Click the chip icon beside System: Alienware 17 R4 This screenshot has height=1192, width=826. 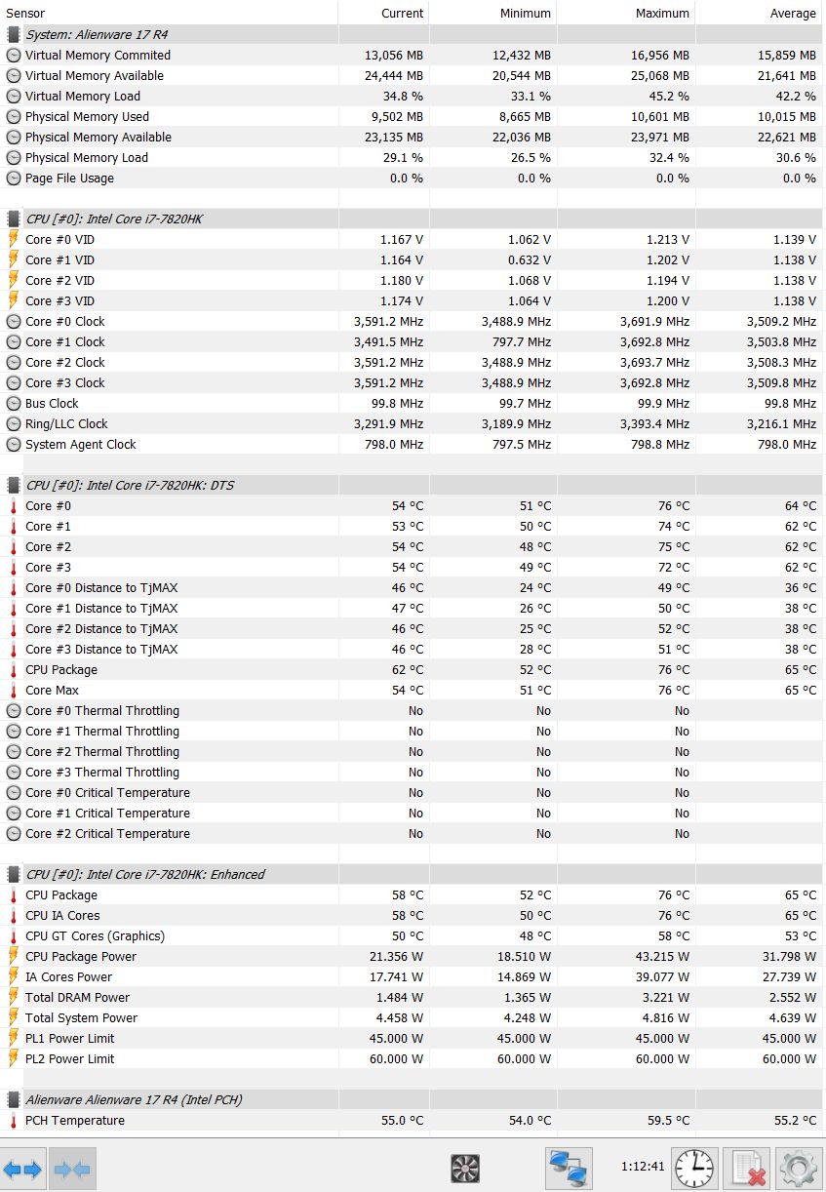click(14, 35)
